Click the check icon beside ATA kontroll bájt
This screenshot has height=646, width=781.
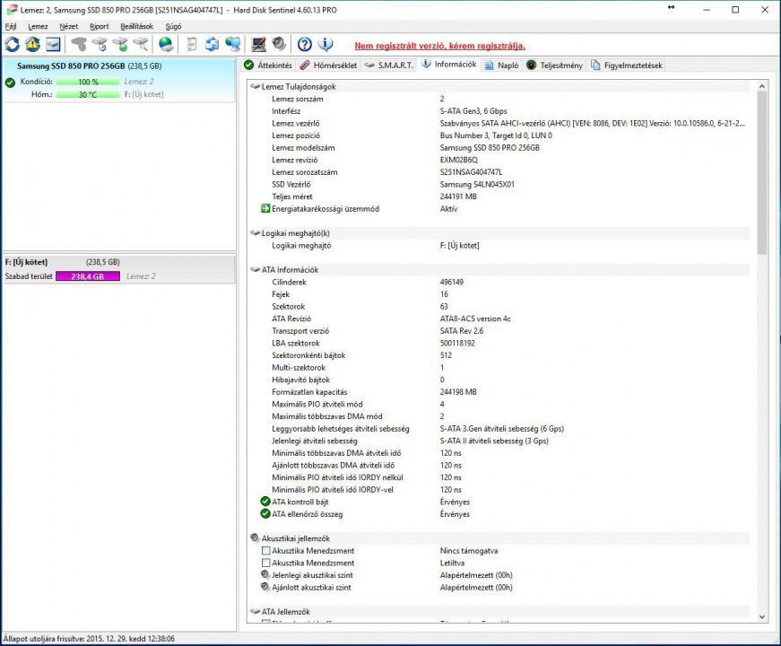click(x=265, y=502)
